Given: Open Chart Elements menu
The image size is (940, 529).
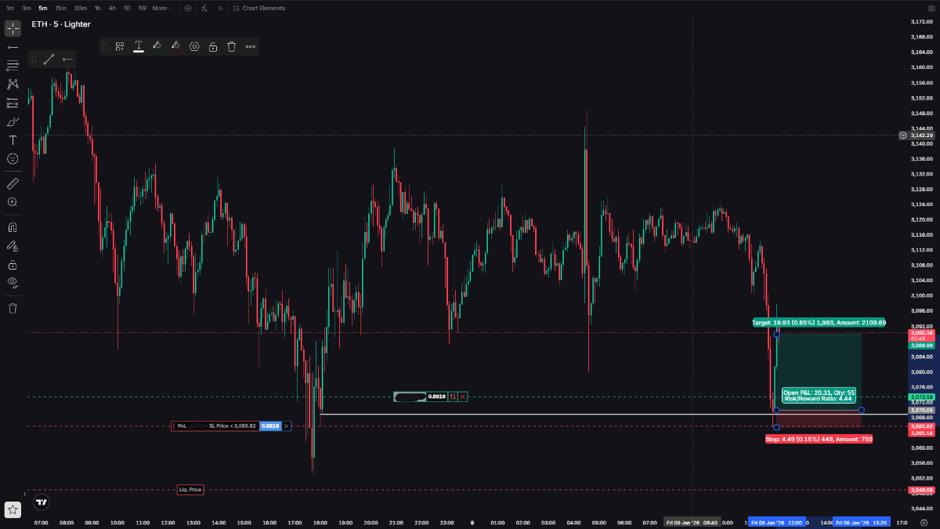Looking at the screenshot, I should (259, 8).
